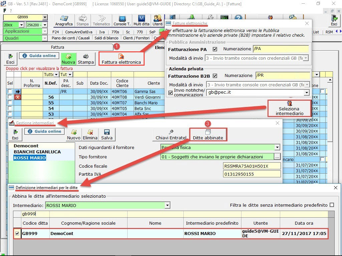Open the Utenti users tool
Image resolution: width=342 pixels, height=256 pixels.
(158, 21)
